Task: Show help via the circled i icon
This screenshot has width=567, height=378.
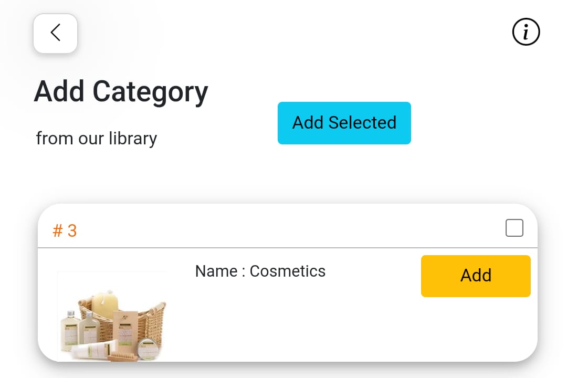Action: click(526, 32)
